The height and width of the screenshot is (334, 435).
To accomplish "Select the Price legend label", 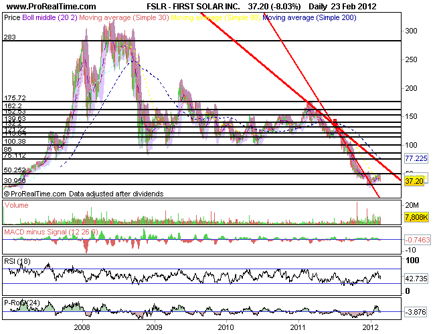I will tap(12, 17).
